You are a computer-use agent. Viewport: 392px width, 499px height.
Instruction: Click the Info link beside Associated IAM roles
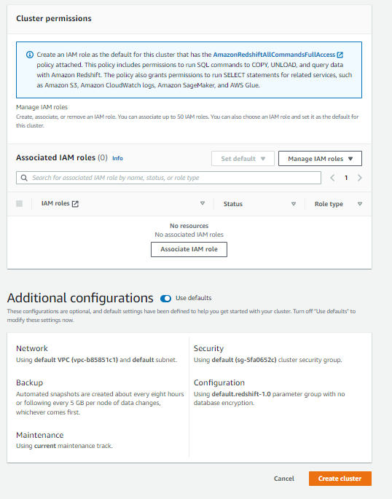[x=117, y=158]
